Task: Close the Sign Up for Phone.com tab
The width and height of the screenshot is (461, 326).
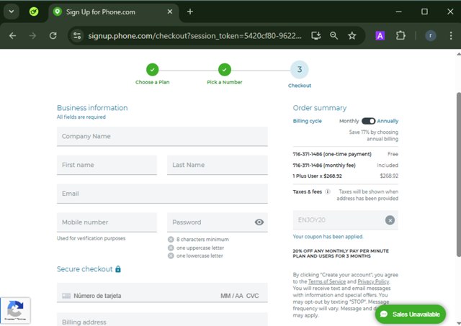Action: click(170, 12)
